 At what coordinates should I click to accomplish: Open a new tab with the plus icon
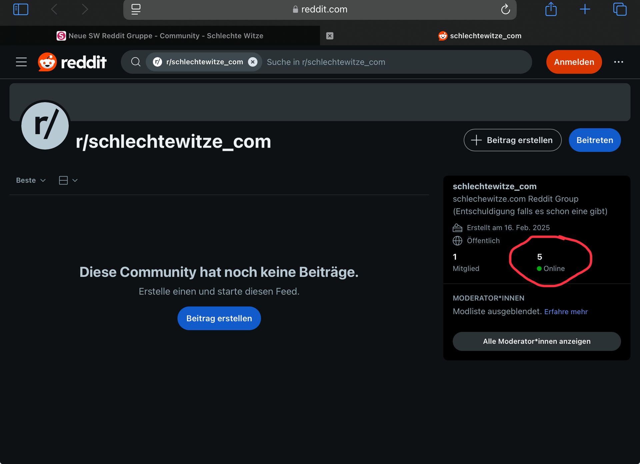[585, 9]
